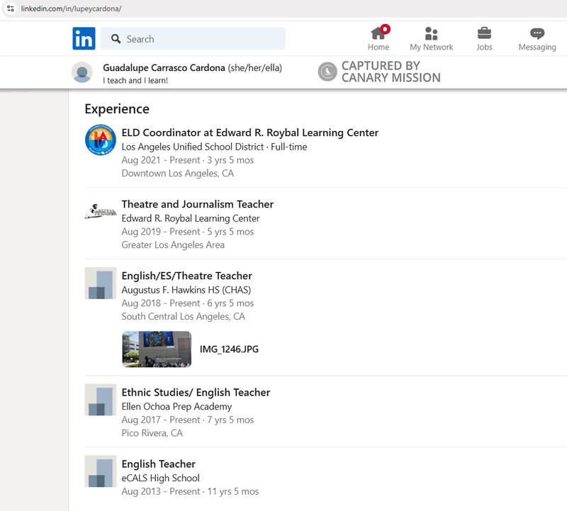Click Ellen Ochoa Prep Academy text
Screen dimensions: 567x511
(x=176, y=407)
